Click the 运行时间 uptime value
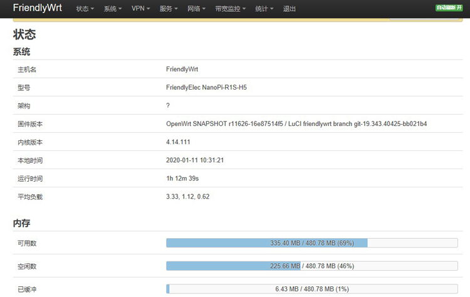 point(182,179)
